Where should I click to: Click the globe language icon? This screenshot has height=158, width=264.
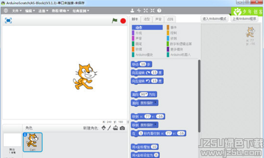[6, 10]
